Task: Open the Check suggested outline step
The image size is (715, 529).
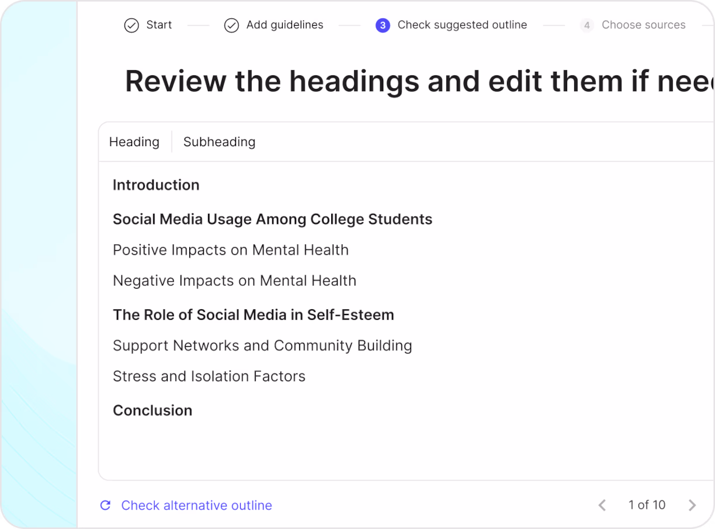Action: click(462, 25)
